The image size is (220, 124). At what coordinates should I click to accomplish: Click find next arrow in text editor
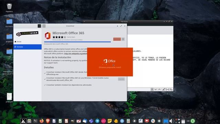coord(156,90)
